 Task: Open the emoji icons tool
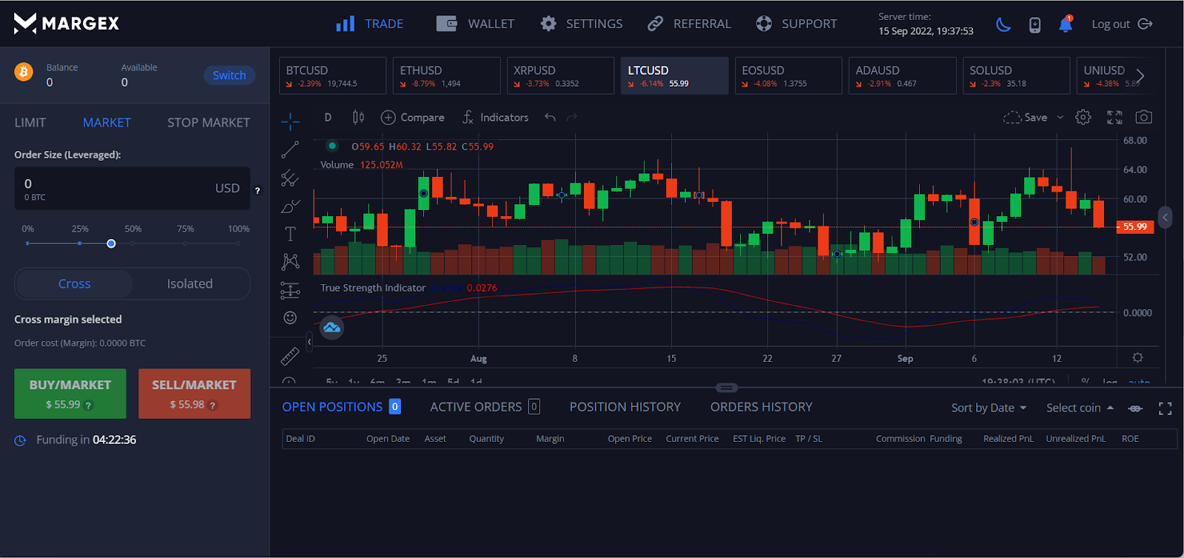290,317
